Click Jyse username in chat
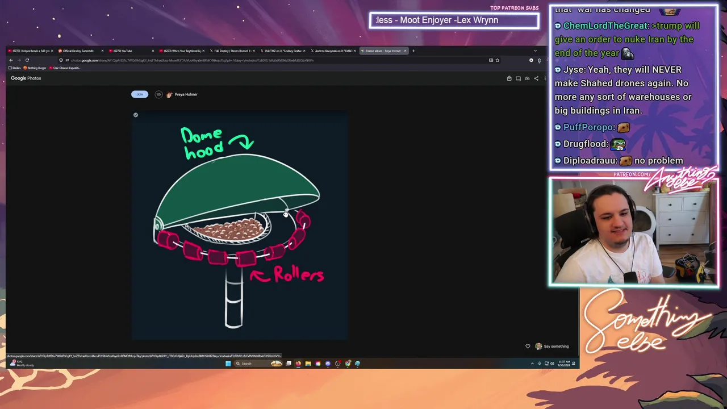This screenshot has height=409, width=727. (574, 69)
